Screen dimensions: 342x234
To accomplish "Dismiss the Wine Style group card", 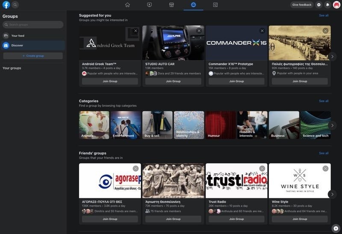I will tap(325, 169).
